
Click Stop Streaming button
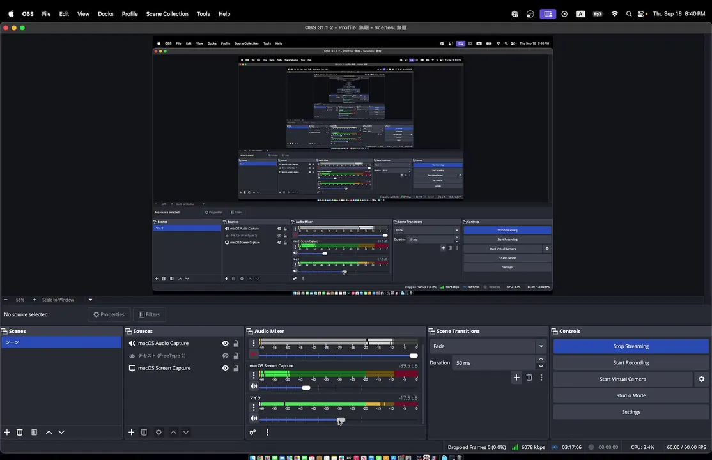pos(631,346)
